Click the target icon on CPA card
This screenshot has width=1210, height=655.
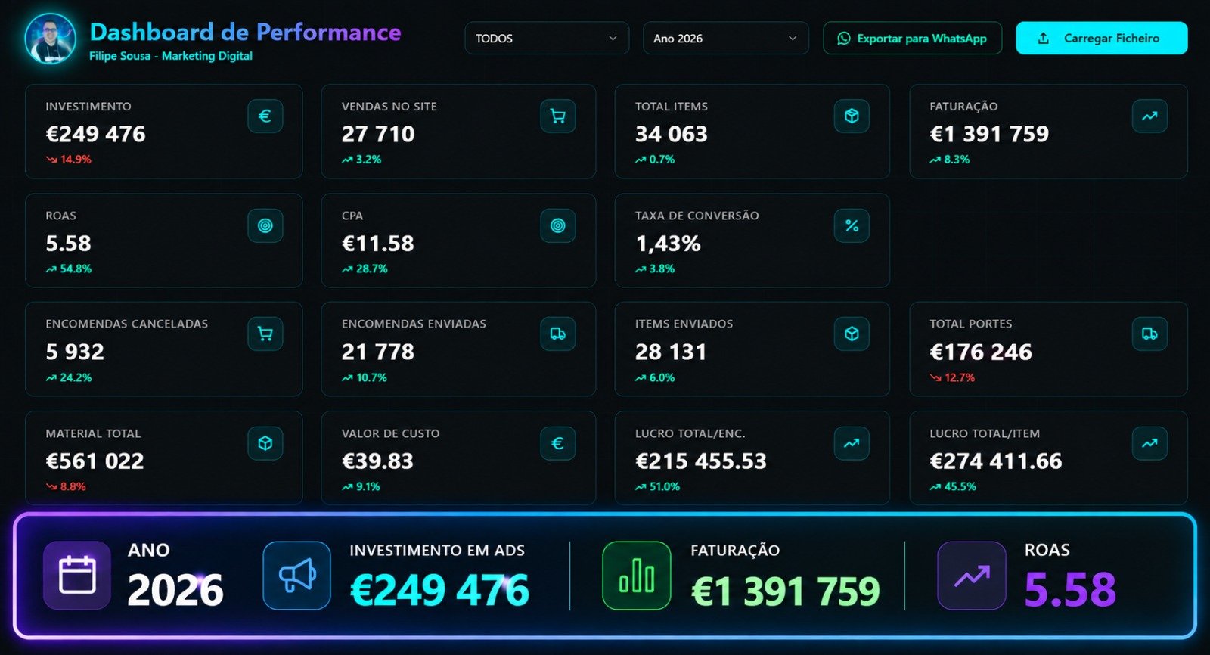[558, 225]
